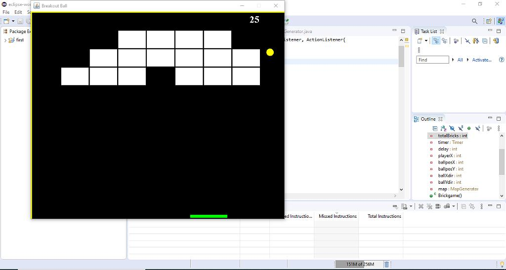Select 'ballposY : int' in Outline
Viewport: 506px width, 270px height.
point(451,169)
